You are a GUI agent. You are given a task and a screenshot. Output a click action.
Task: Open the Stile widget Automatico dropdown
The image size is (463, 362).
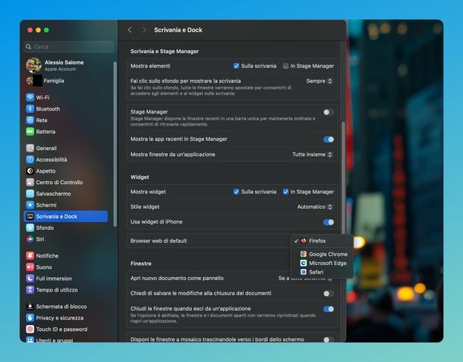point(315,207)
